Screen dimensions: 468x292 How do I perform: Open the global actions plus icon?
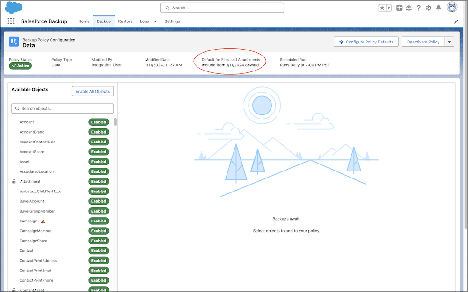(399, 8)
